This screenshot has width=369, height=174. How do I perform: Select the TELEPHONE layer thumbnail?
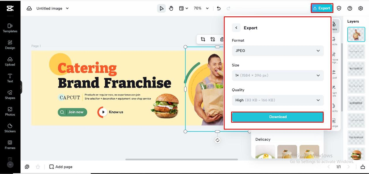tap(356, 138)
